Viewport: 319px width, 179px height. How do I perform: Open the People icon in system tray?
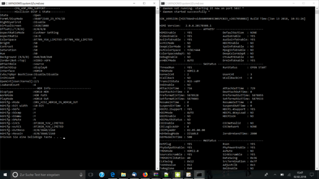tap(266, 175)
